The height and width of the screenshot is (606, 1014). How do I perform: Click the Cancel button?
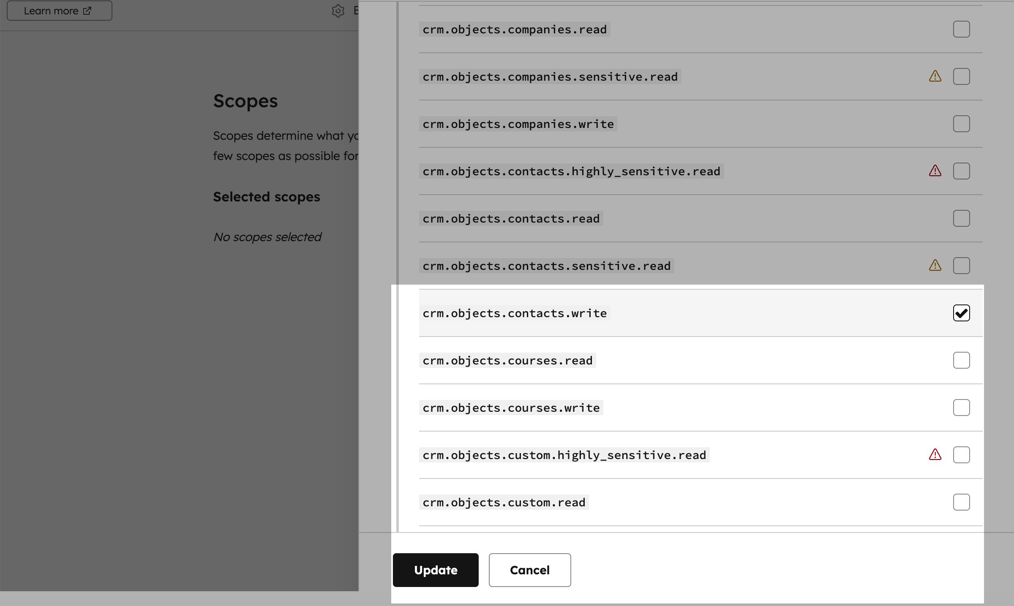tap(530, 570)
